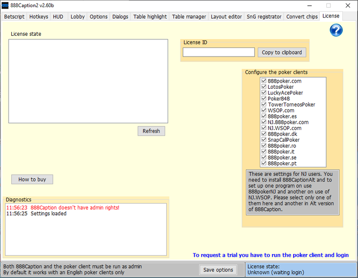
Task: Open the Convert chips tab
Action: point(302,17)
